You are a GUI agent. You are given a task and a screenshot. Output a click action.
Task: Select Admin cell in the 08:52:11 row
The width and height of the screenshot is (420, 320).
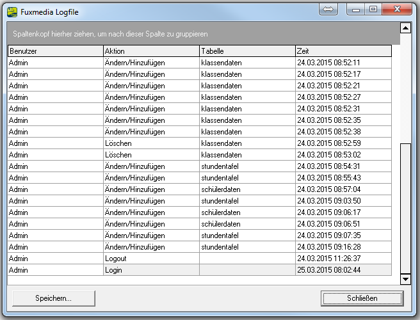pyautogui.click(x=56, y=62)
